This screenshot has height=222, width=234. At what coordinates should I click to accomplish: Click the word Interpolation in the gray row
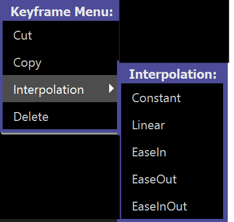[x=48, y=90]
